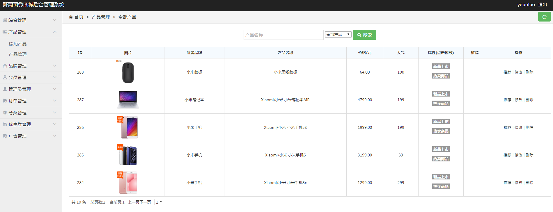Click the 广告管理 flag icon

[x=5, y=136]
